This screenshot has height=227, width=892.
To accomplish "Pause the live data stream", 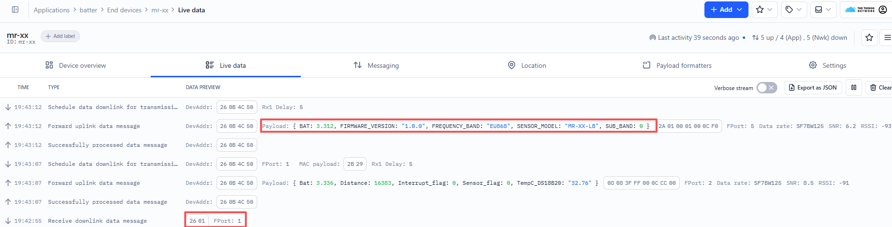I will coord(854,88).
